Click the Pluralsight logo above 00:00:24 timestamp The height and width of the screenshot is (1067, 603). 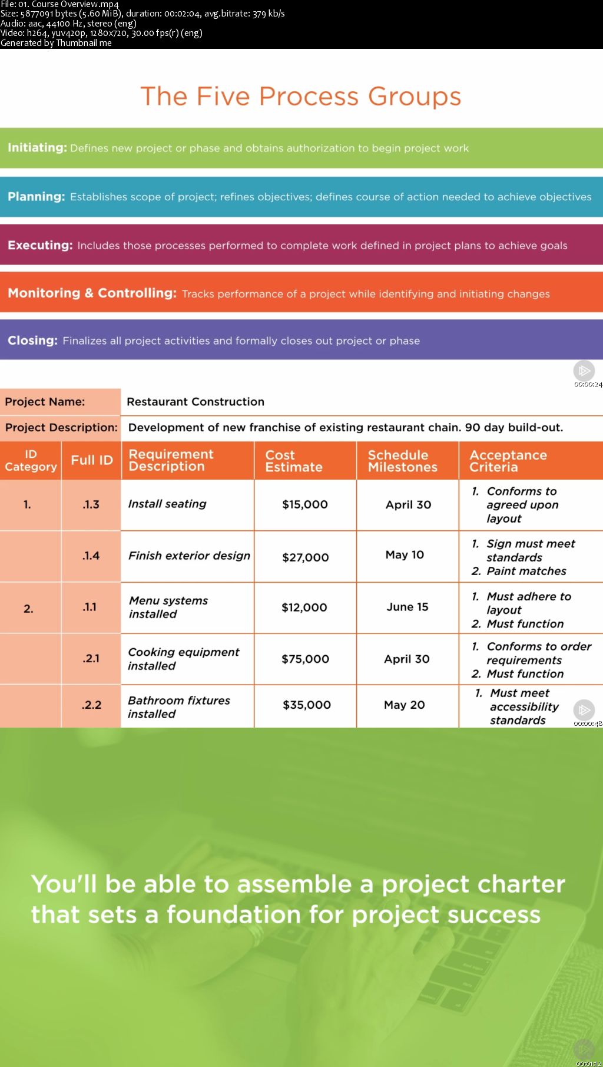[x=584, y=371]
